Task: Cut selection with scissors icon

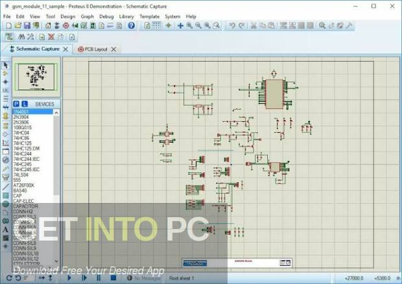Action: pos(254,26)
